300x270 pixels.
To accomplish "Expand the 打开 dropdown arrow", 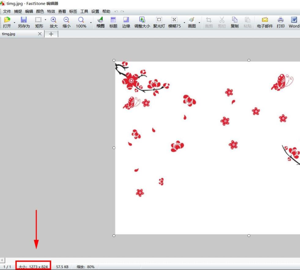I will pos(14,23).
